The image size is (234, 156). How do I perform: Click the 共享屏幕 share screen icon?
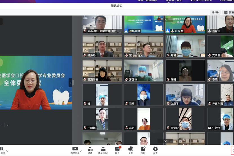(75, 149)
